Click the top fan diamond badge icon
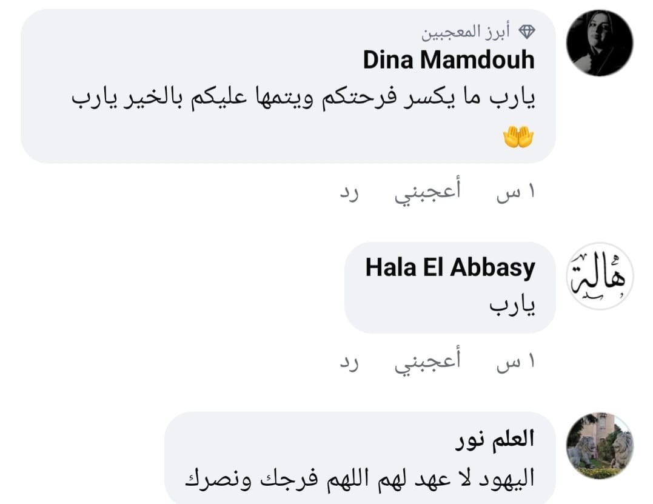Viewport: 653px width, 504px height. 527,32
